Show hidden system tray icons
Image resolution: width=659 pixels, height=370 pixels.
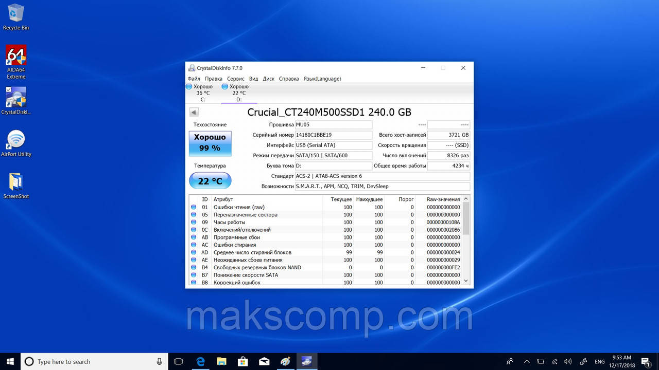click(527, 361)
